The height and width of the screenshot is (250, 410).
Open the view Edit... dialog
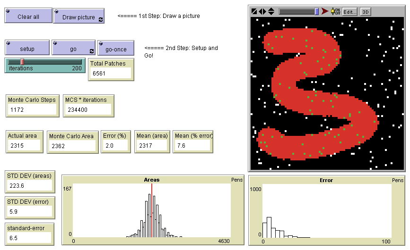coord(349,12)
